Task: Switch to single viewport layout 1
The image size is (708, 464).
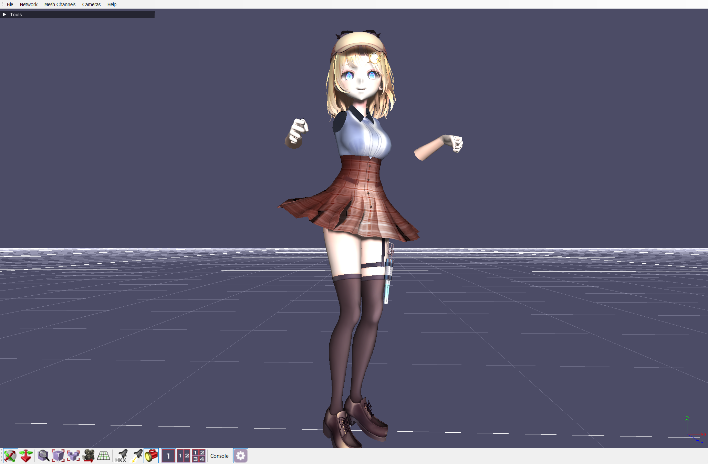Action: pyautogui.click(x=168, y=456)
